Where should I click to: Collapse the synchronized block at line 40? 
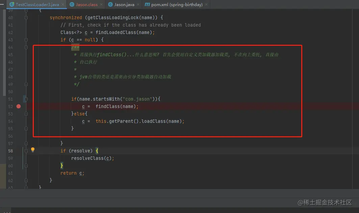[x=26, y=17]
